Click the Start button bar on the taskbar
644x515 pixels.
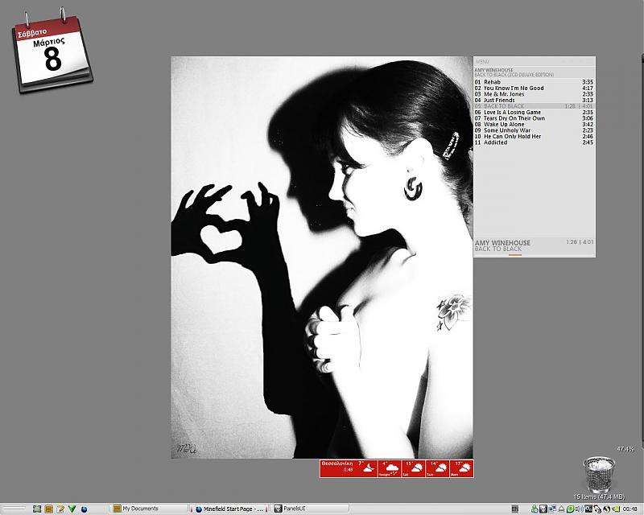tap(14, 509)
